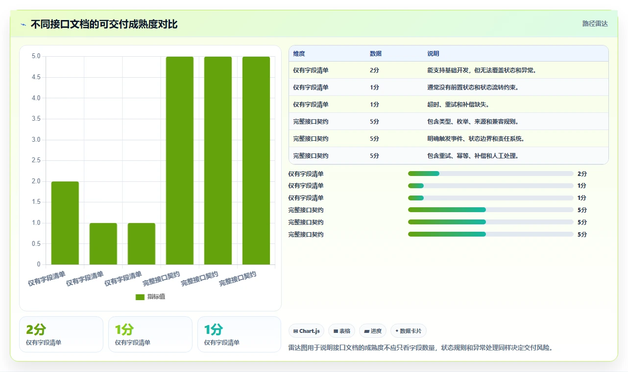Open the teal 1分 summary card
Screen dimensions: 628x372
[240, 334]
